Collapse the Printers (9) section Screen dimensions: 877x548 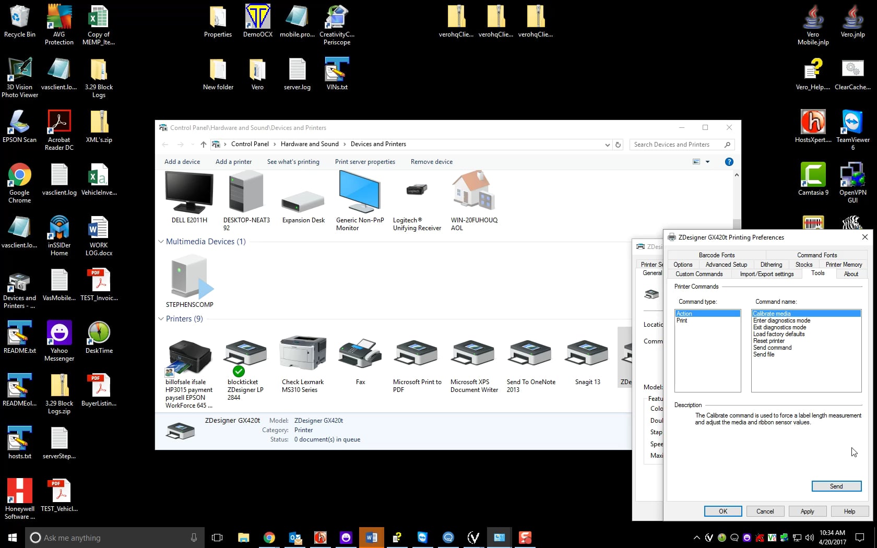coord(160,319)
